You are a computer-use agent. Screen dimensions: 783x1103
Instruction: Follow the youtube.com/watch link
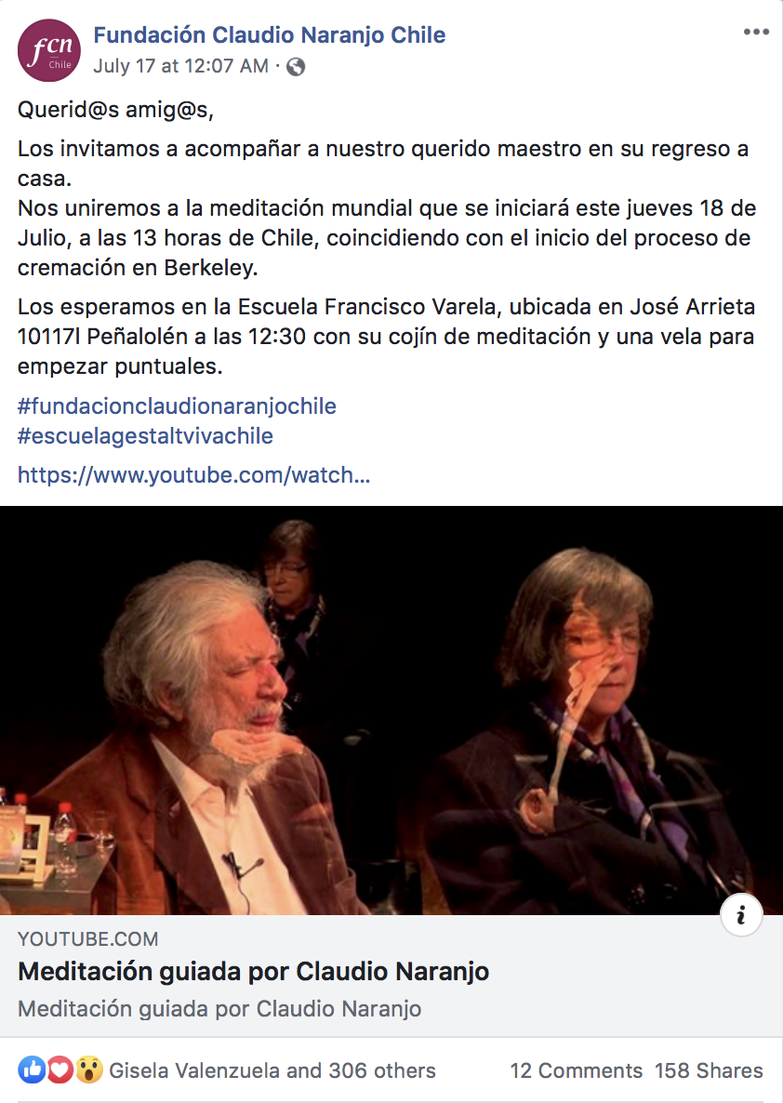193,475
